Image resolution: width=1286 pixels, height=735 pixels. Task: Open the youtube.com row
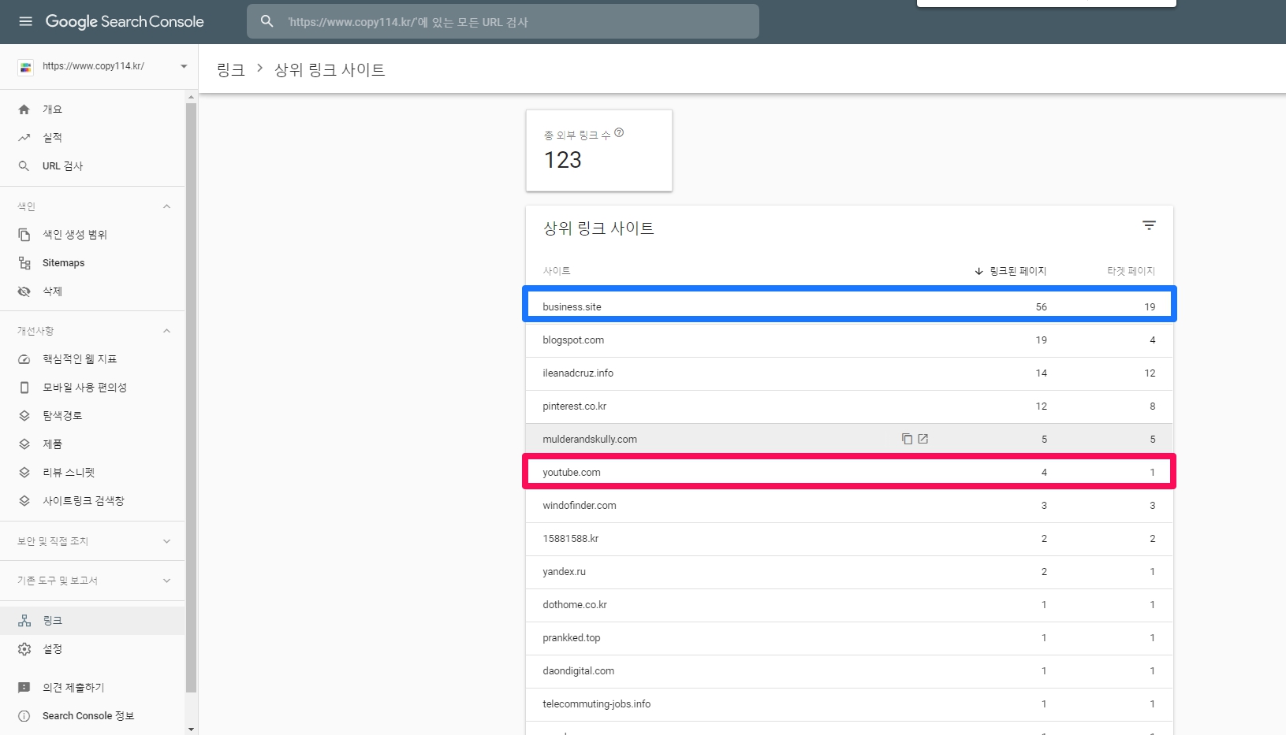pos(849,473)
